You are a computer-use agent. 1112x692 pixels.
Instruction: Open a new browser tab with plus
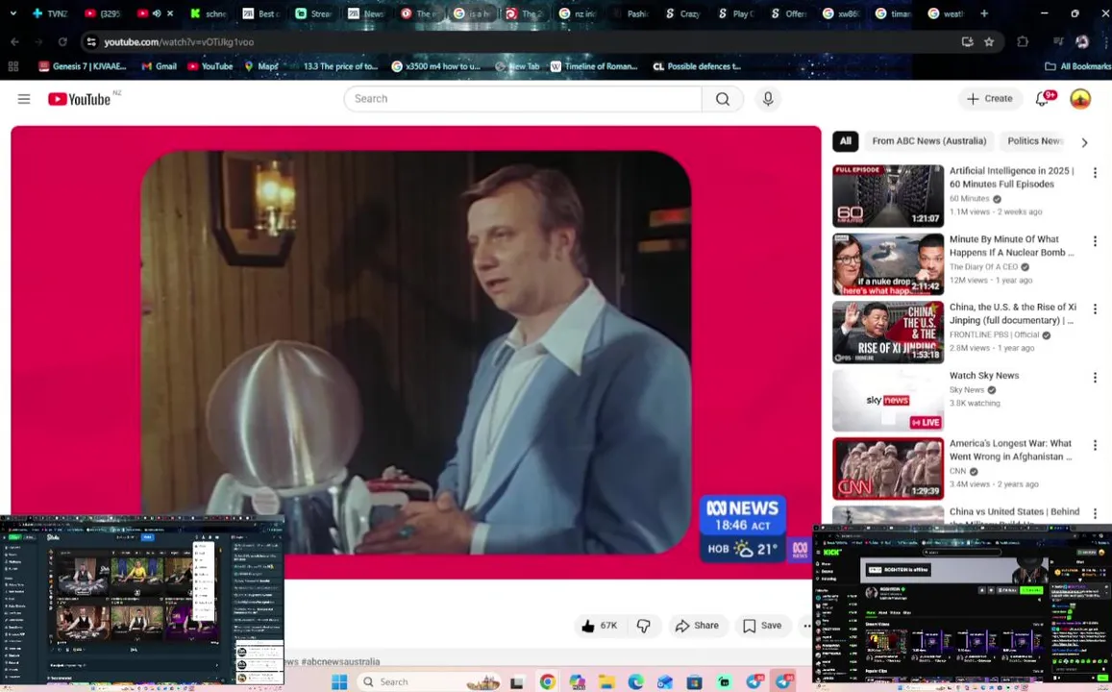pyautogui.click(x=984, y=13)
